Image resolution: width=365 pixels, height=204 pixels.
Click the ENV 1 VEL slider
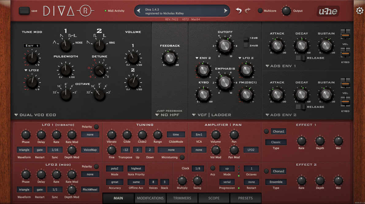tap(345, 35)
